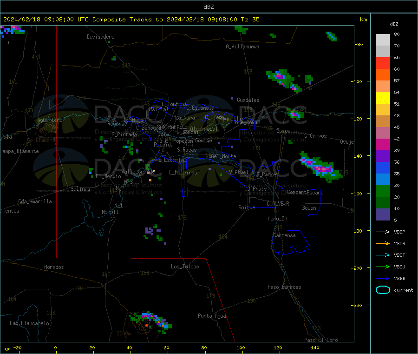The height and width of the screenshot is (354, 418).
Task: Click the cyan 'current' ellipse legend icon
Action: 383,290
